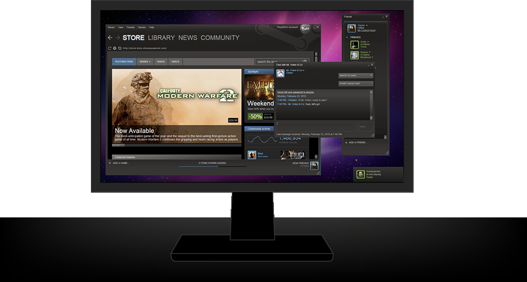The width and height of the screenshot is (527, 282).
Task: Click the -50% discount badge
Action: point(255,116)
